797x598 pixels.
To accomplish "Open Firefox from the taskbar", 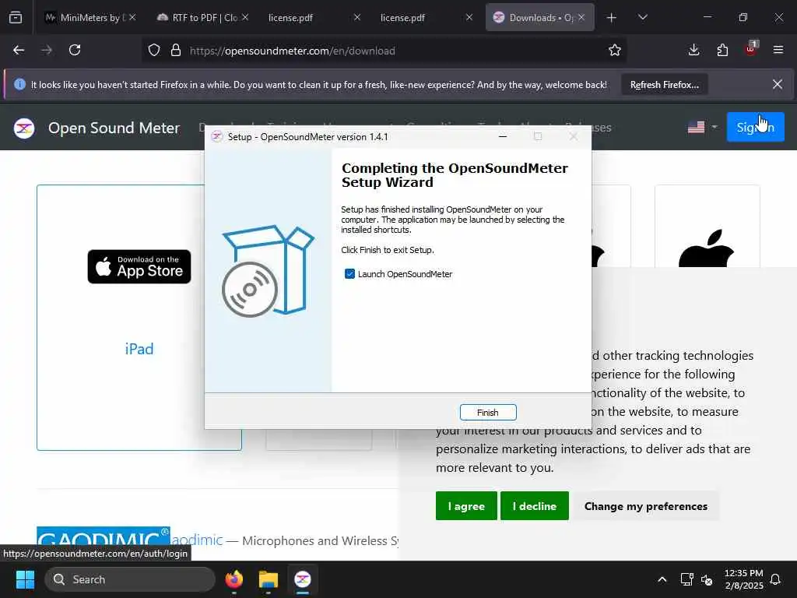I will tap(234, 579).
